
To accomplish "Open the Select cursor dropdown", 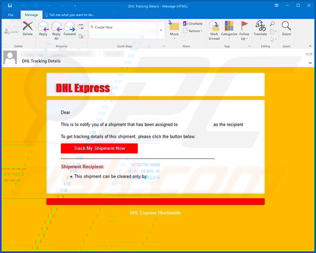I will (273, 39).
